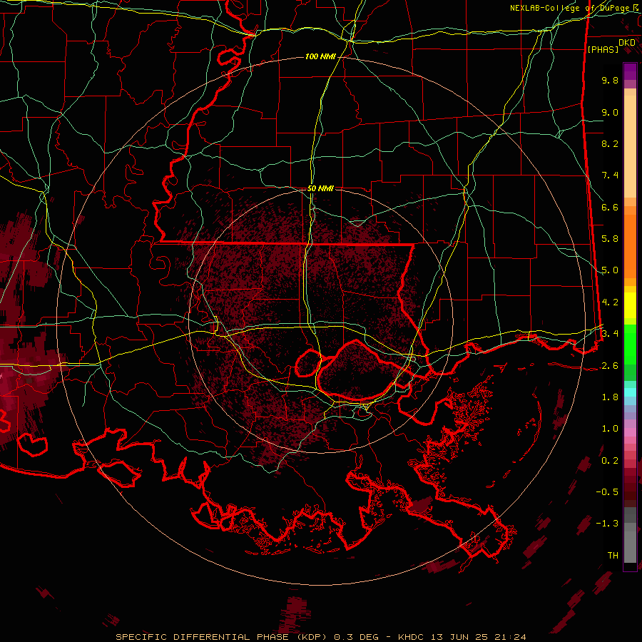Select the 1.8 scale value
The height and width of the screenshot is (642, 642).
pyautogui.click(x=610, y=397)
